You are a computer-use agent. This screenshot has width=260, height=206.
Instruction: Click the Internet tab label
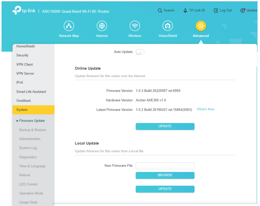(x=102, y=36)
